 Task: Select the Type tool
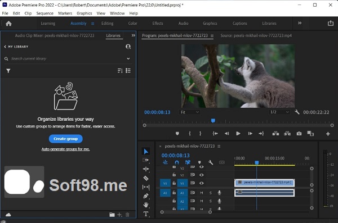pos(146,214)
